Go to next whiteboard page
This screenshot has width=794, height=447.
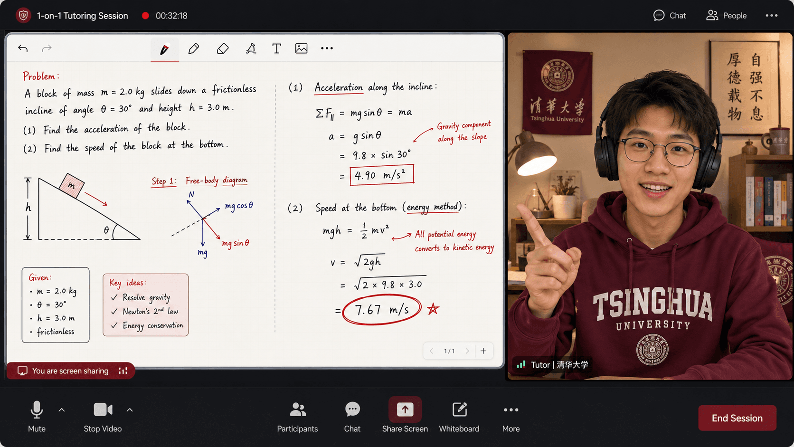[467, 351]
